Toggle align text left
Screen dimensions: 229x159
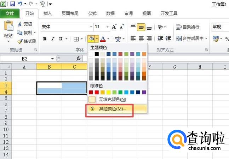point(133,39)
